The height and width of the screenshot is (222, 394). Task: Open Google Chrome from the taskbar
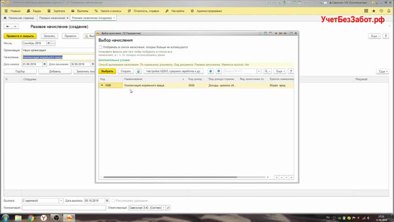click(31, 217)
